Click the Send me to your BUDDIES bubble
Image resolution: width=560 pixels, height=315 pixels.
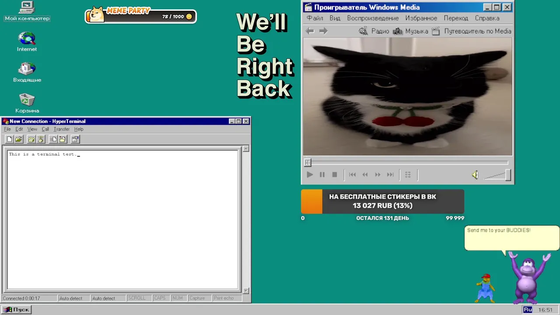[x=512, y=238]
